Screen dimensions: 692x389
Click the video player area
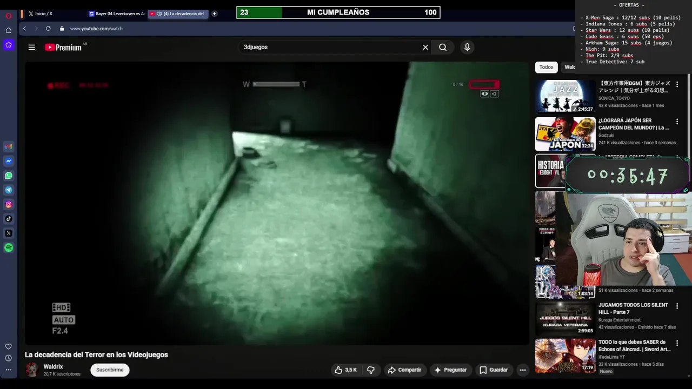click(276, 203)
